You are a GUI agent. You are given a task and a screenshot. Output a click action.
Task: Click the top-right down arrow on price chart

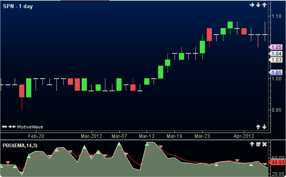point(258,5)
